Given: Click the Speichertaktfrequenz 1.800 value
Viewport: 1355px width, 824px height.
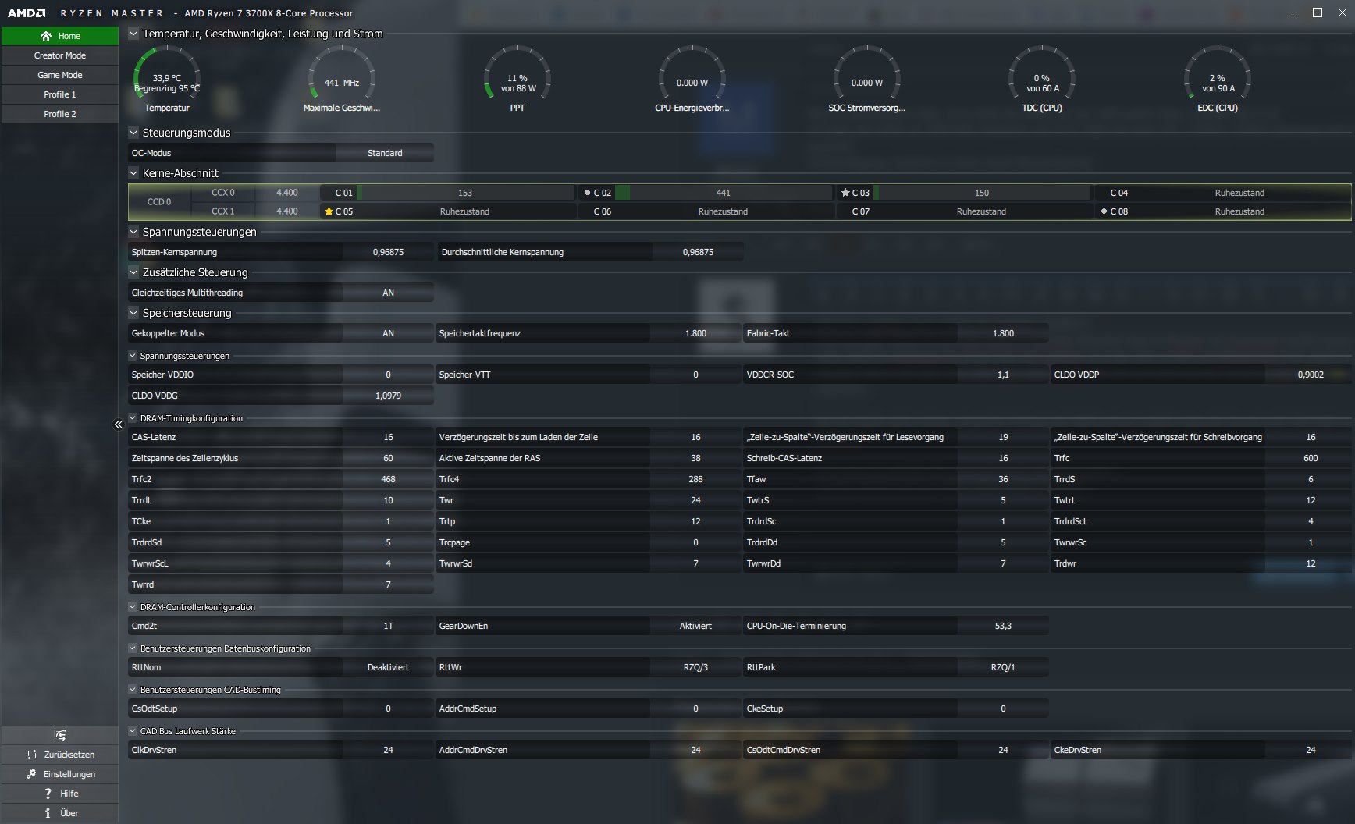Looking at the screenshot, I should (x=695, y=333).
